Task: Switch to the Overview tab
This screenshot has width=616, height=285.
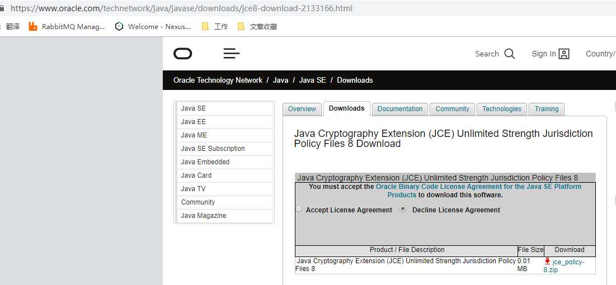Action: (x=302, y=109)
